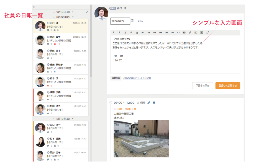
Task: Edit the 09:00 ～ 12:00 work entry
Action: [x=149, y=103]
